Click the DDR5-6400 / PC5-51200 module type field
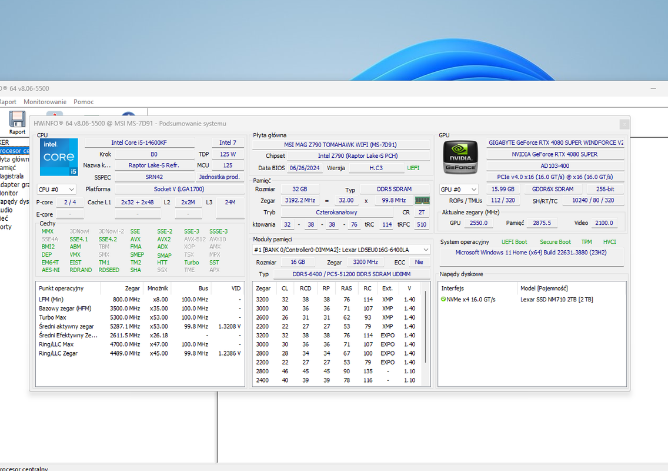Image resolution: width=668 pixels, height=471 pixels. [x=352, y=274]
